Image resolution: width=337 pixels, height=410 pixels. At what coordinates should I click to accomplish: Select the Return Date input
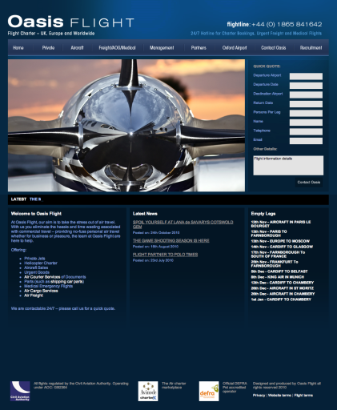(x=306, y=104)
